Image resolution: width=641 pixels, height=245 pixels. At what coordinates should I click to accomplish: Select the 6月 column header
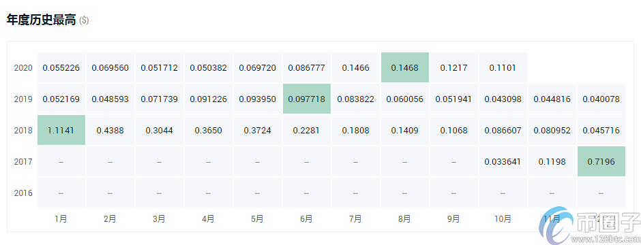pos(306,219)
